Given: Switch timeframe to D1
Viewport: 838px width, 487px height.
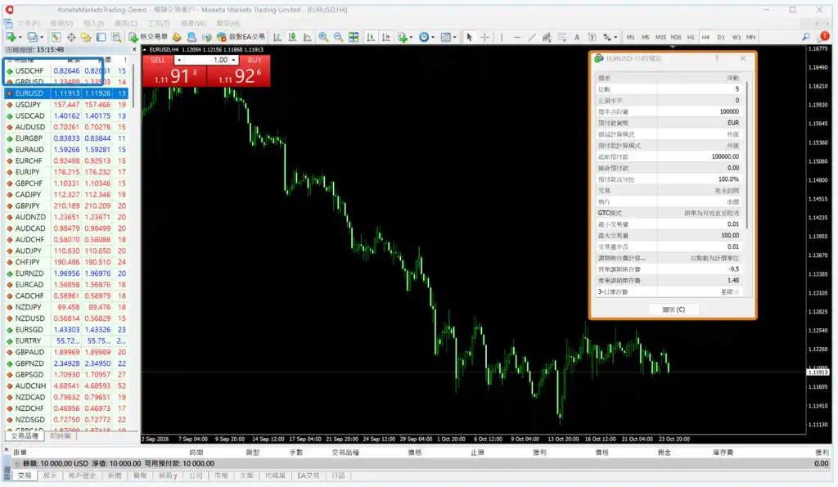Looking at the screenshot, I should 721,37.
